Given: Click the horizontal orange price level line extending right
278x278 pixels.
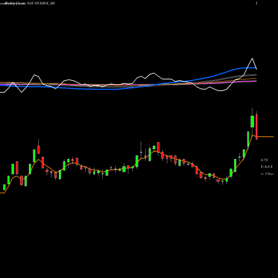Looking at the screenshot, I should 265,137.
